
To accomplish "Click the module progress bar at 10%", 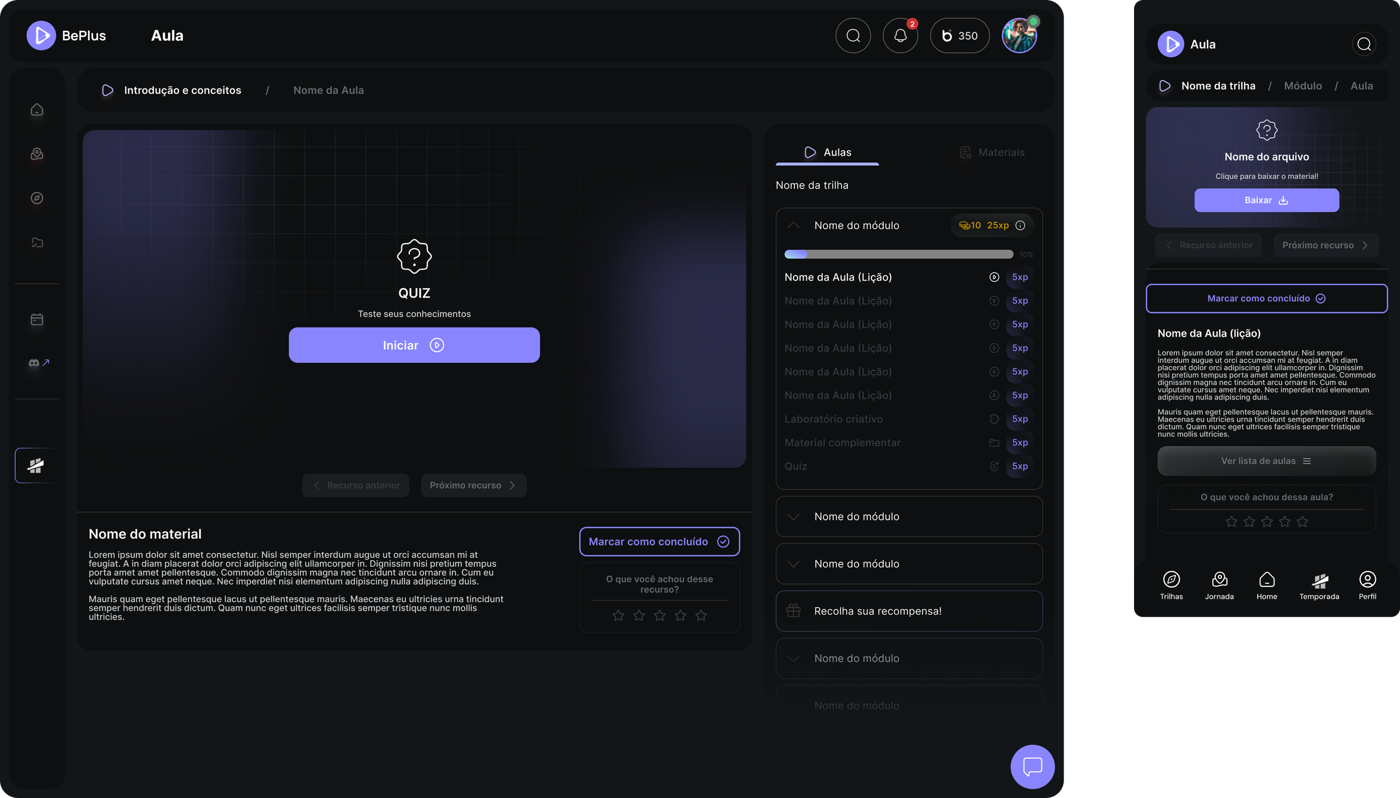I will point(898,254).
